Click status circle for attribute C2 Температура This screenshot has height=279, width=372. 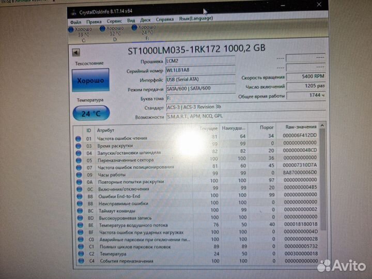point(79,255)
